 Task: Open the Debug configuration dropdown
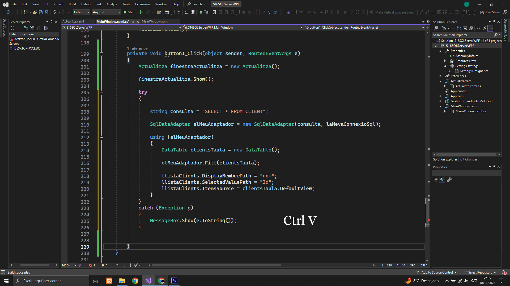pyautogui.click(x=81, y=12)
